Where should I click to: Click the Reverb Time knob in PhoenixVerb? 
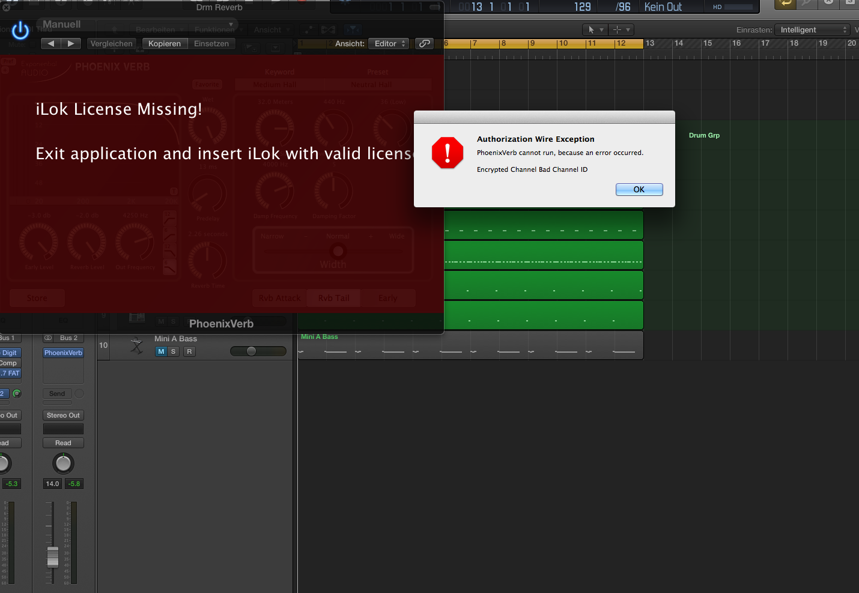point(207,261)
